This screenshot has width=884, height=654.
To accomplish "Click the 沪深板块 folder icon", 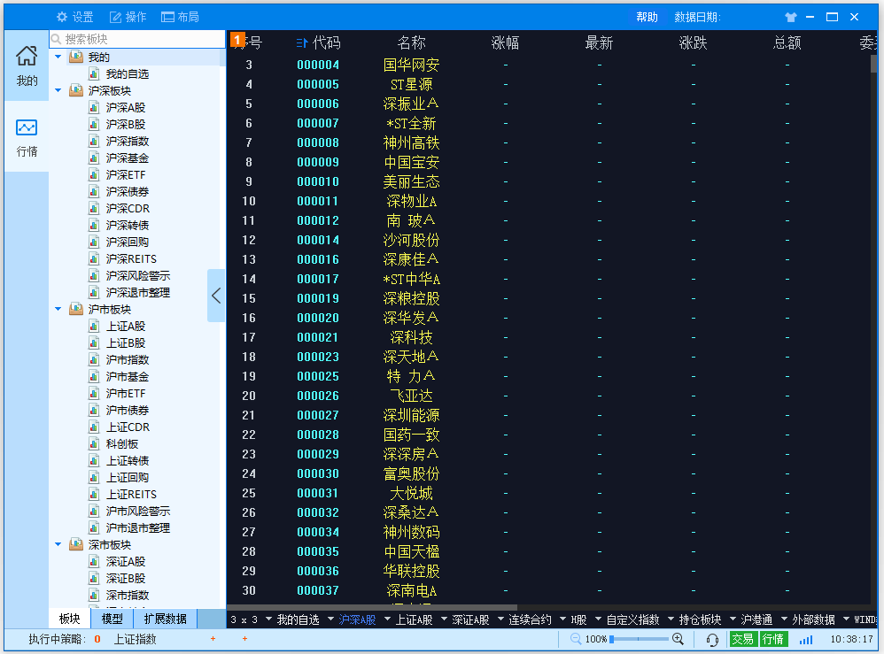I will click(x=75, y=90).
